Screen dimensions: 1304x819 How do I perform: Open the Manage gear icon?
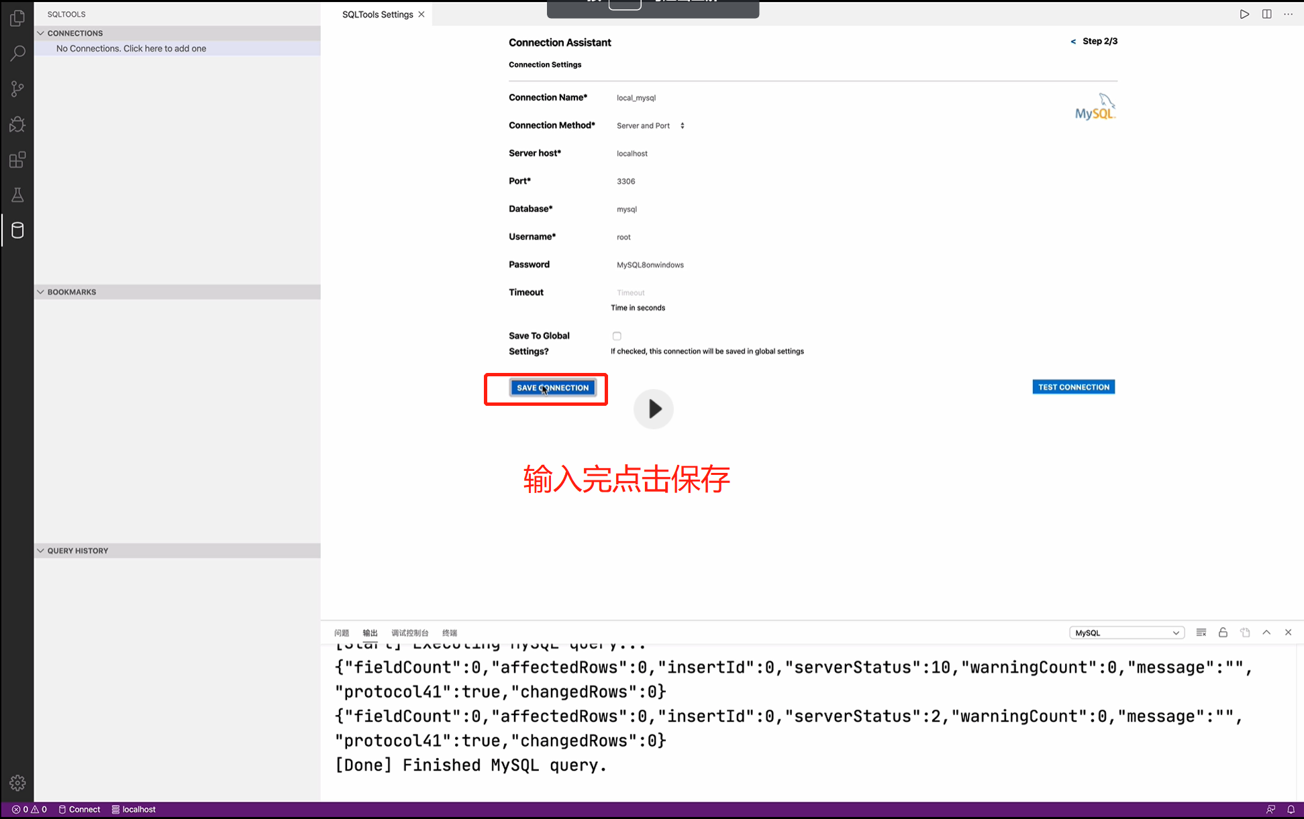coord(17,783)
